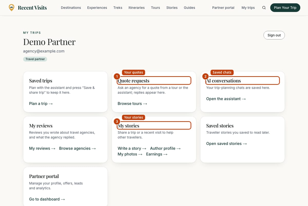Open the search magnifier icon
The image size is (308, 206).
(x=264, y=8)
